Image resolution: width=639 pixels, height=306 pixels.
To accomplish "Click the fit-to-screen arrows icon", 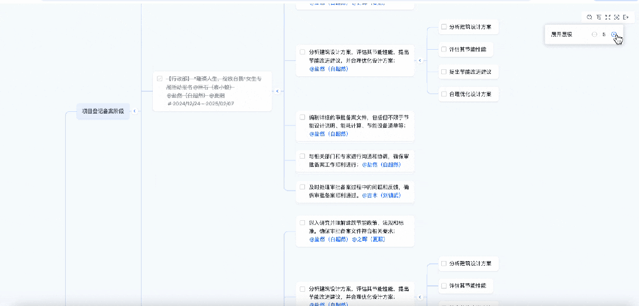I will tap(608, 17).
